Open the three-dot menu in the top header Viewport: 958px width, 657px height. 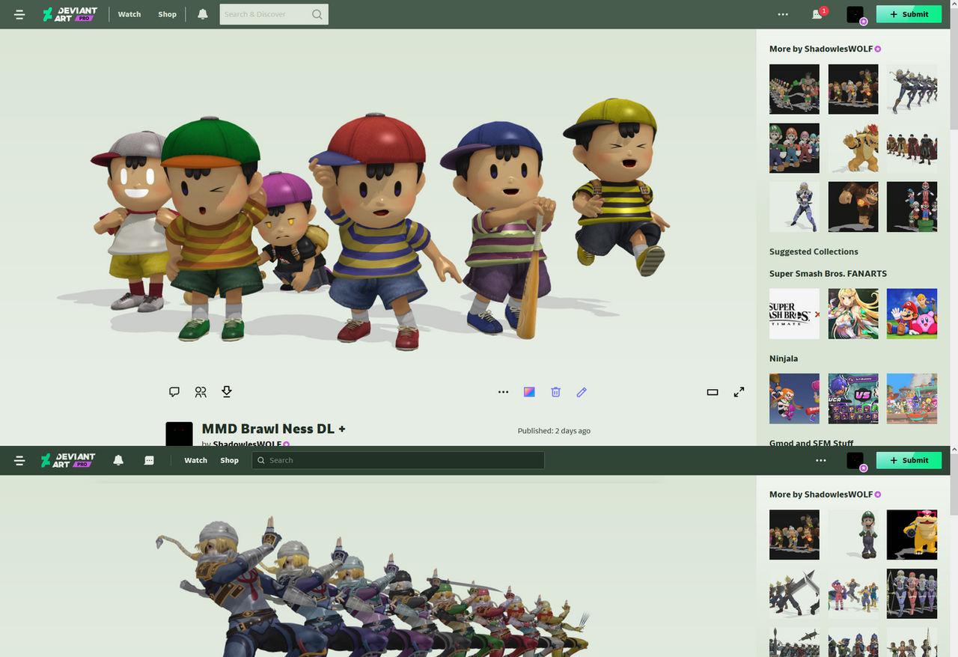pos(783,14)
